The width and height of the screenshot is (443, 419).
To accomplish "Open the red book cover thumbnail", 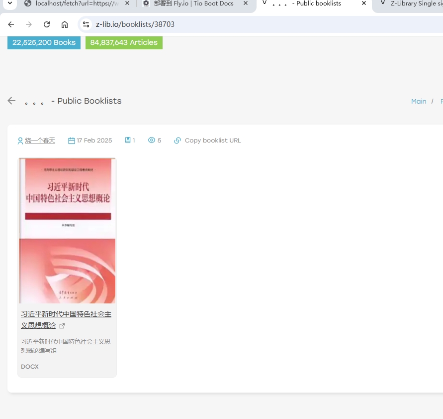I will point(67,231).
